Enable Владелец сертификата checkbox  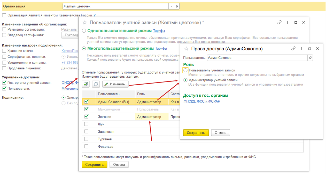(4, 35)
